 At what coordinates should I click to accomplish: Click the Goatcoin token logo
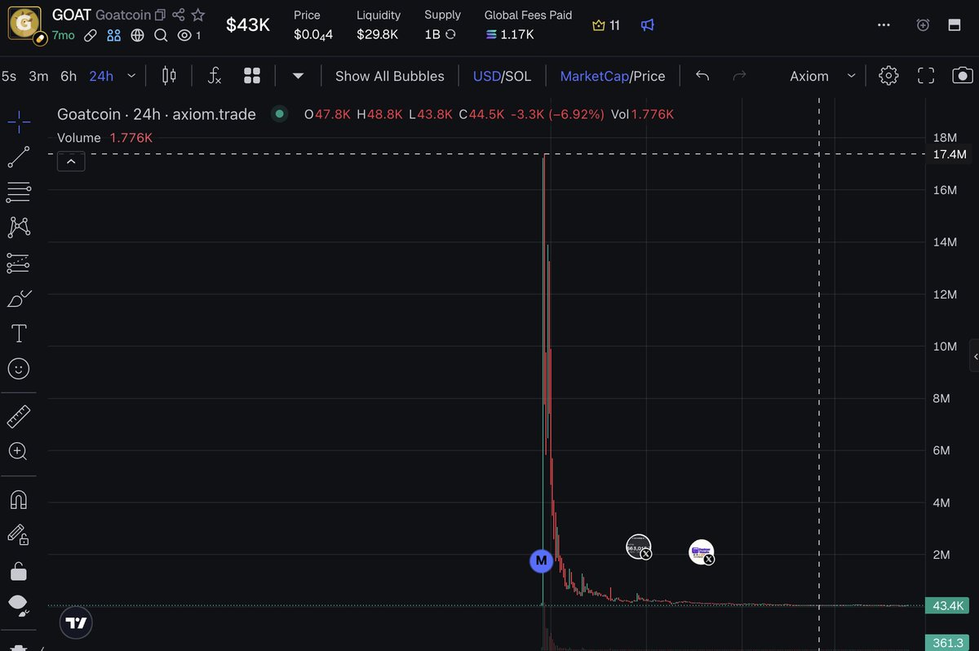click(x=25, y=24)
